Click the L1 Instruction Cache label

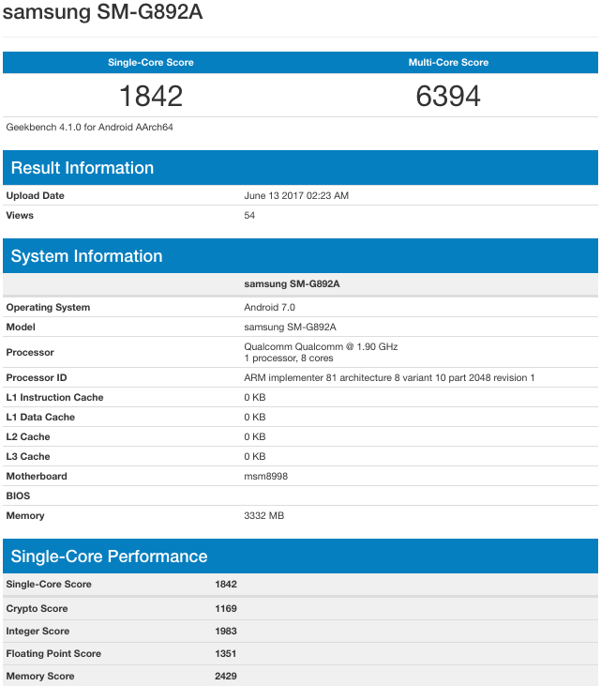pos(54,397)
